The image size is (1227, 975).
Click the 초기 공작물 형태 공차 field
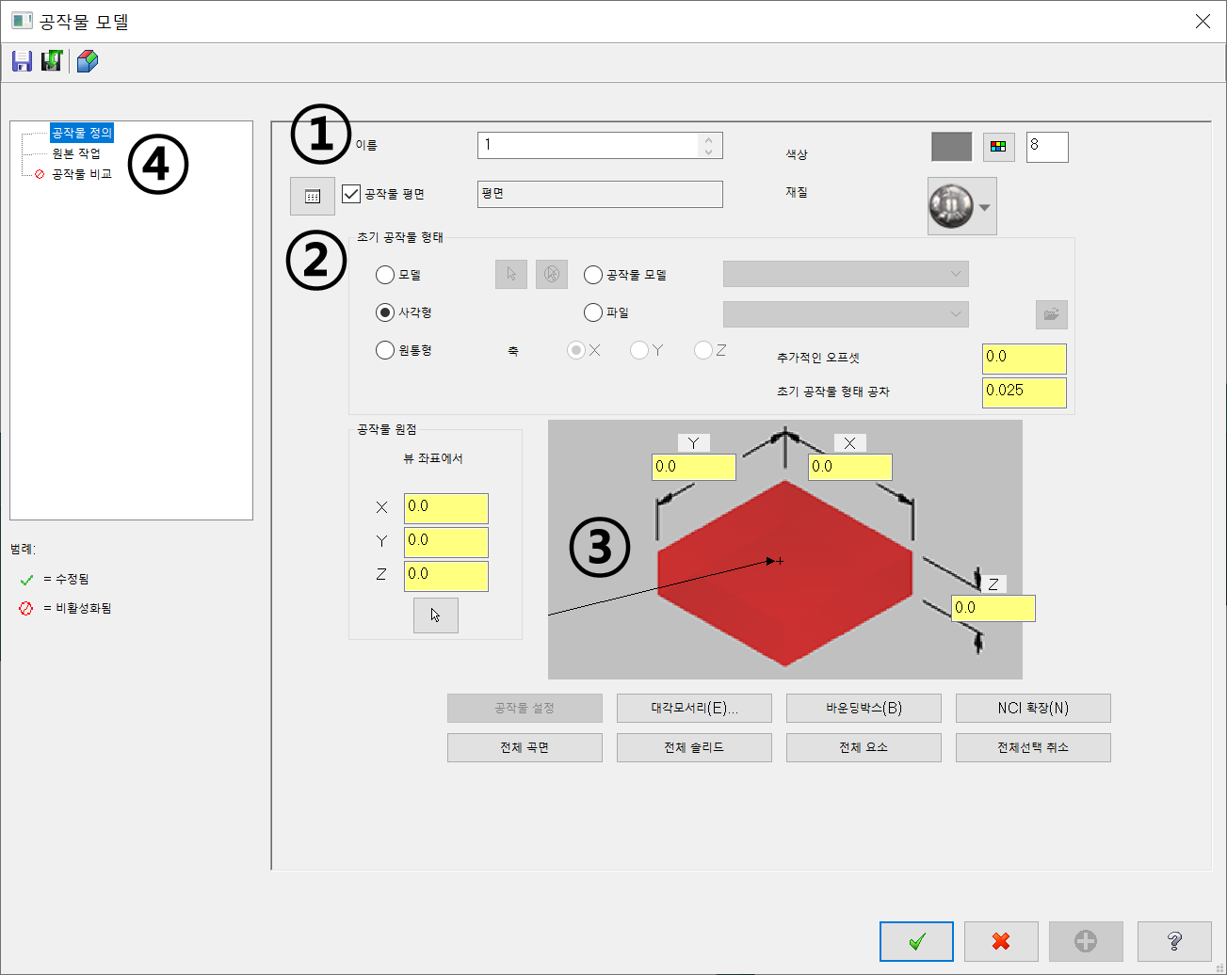click(x=1025, y=392)
